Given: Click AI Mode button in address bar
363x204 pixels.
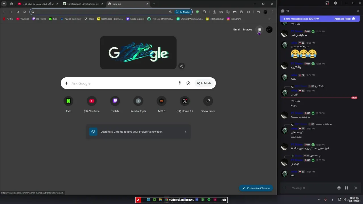Looking at the screenshot, I should coord(183,12).
